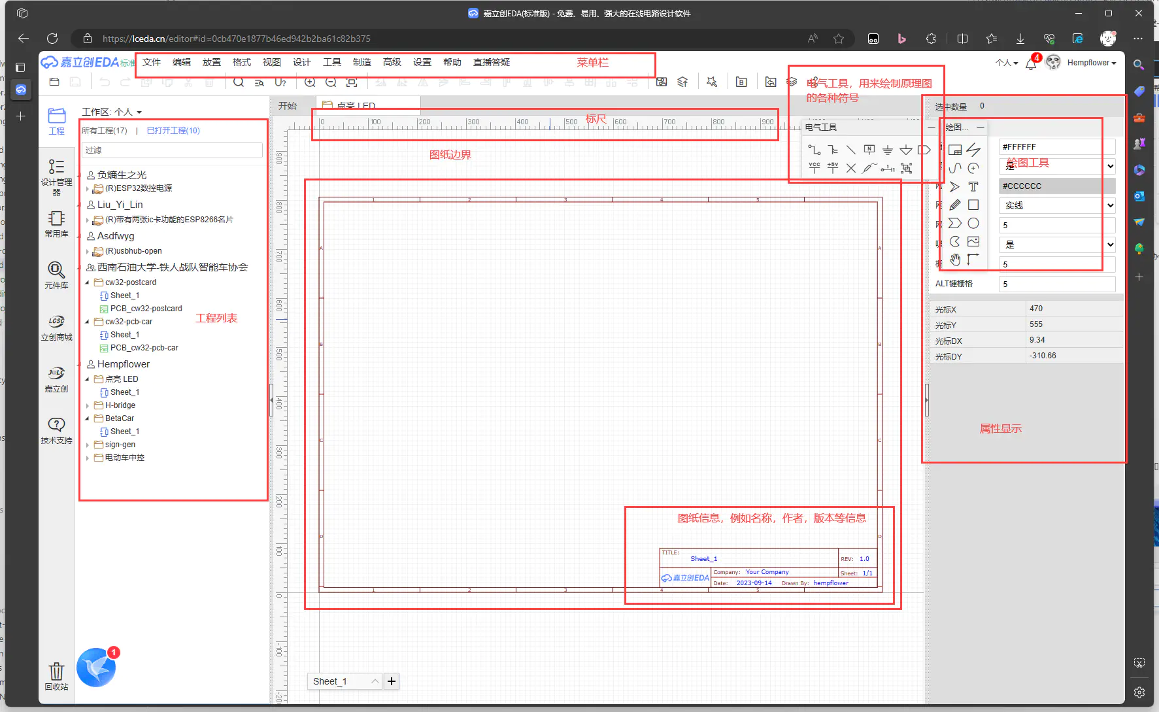This screenshot has width=1159, height=712.
Task: Open the 放置 menu
Action: pyautogui.click(x=211, y=62)
